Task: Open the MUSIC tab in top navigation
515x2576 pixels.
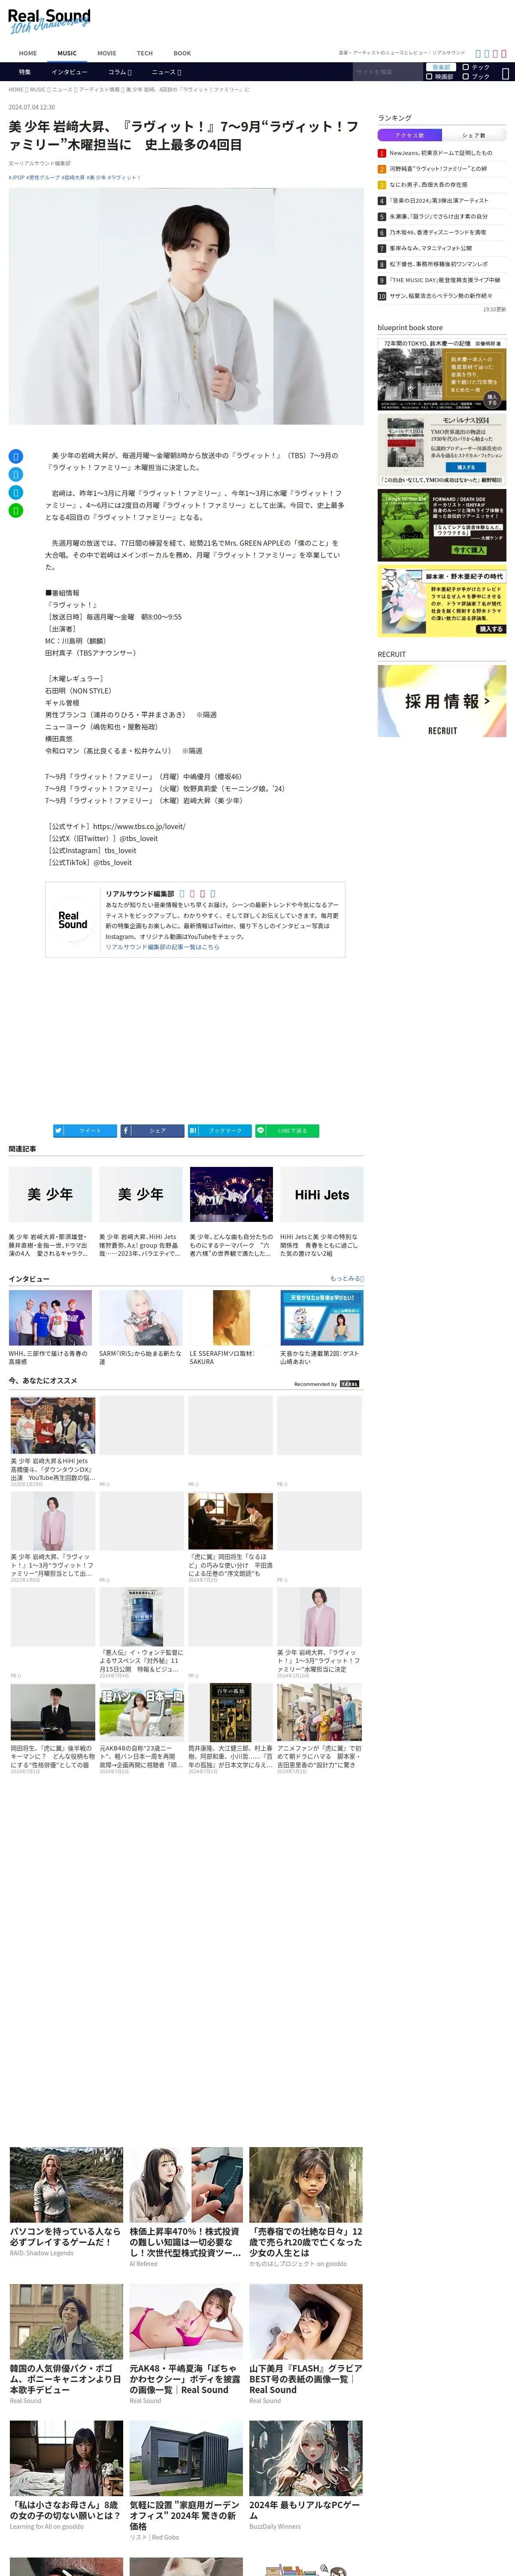Action: coord(67,53)
